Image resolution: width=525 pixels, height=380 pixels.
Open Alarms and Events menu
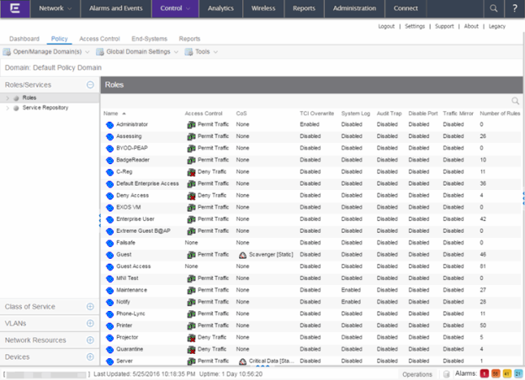point(116,8)
